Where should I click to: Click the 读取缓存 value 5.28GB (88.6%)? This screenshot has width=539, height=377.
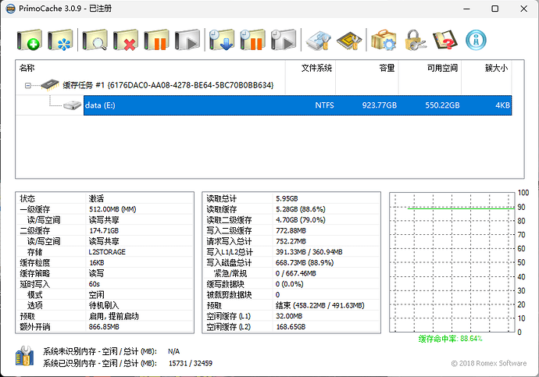click(x=301, y=209)
